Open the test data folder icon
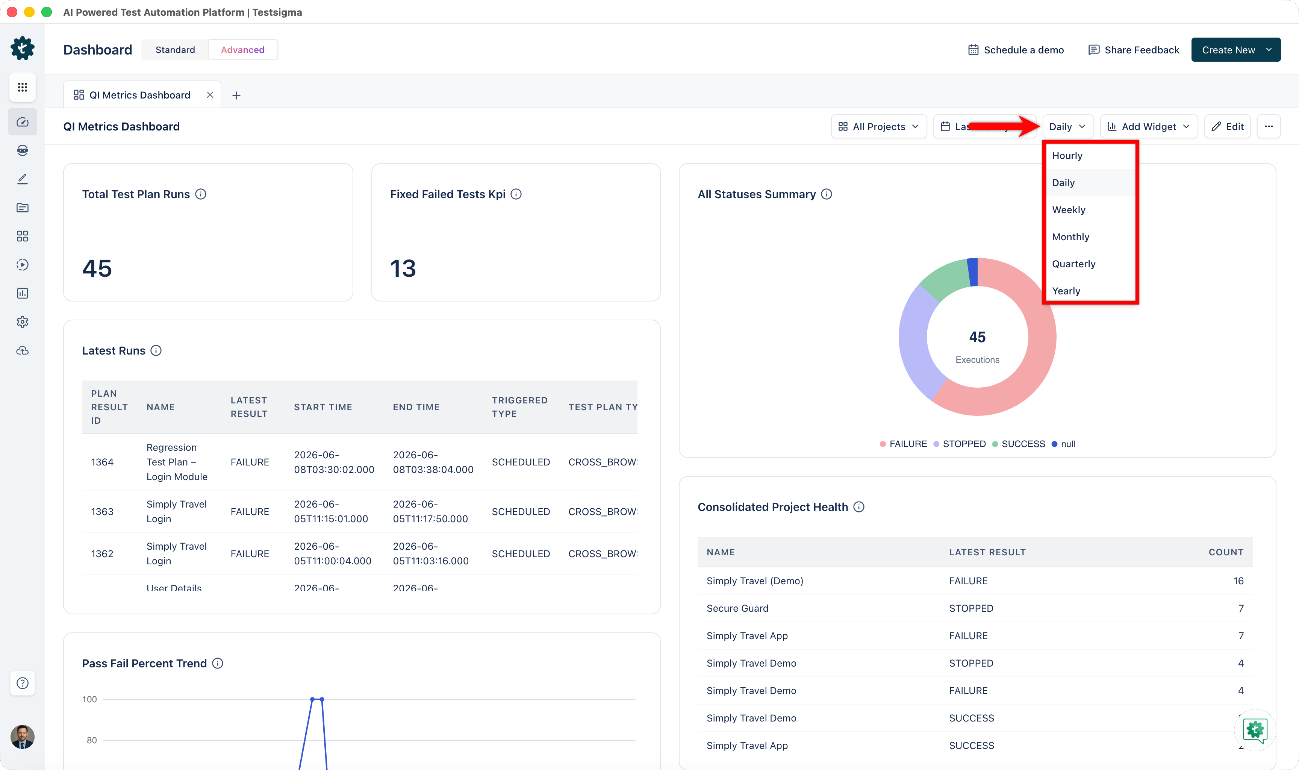This screenshot has width=1299, height=770. click(22, 208)
